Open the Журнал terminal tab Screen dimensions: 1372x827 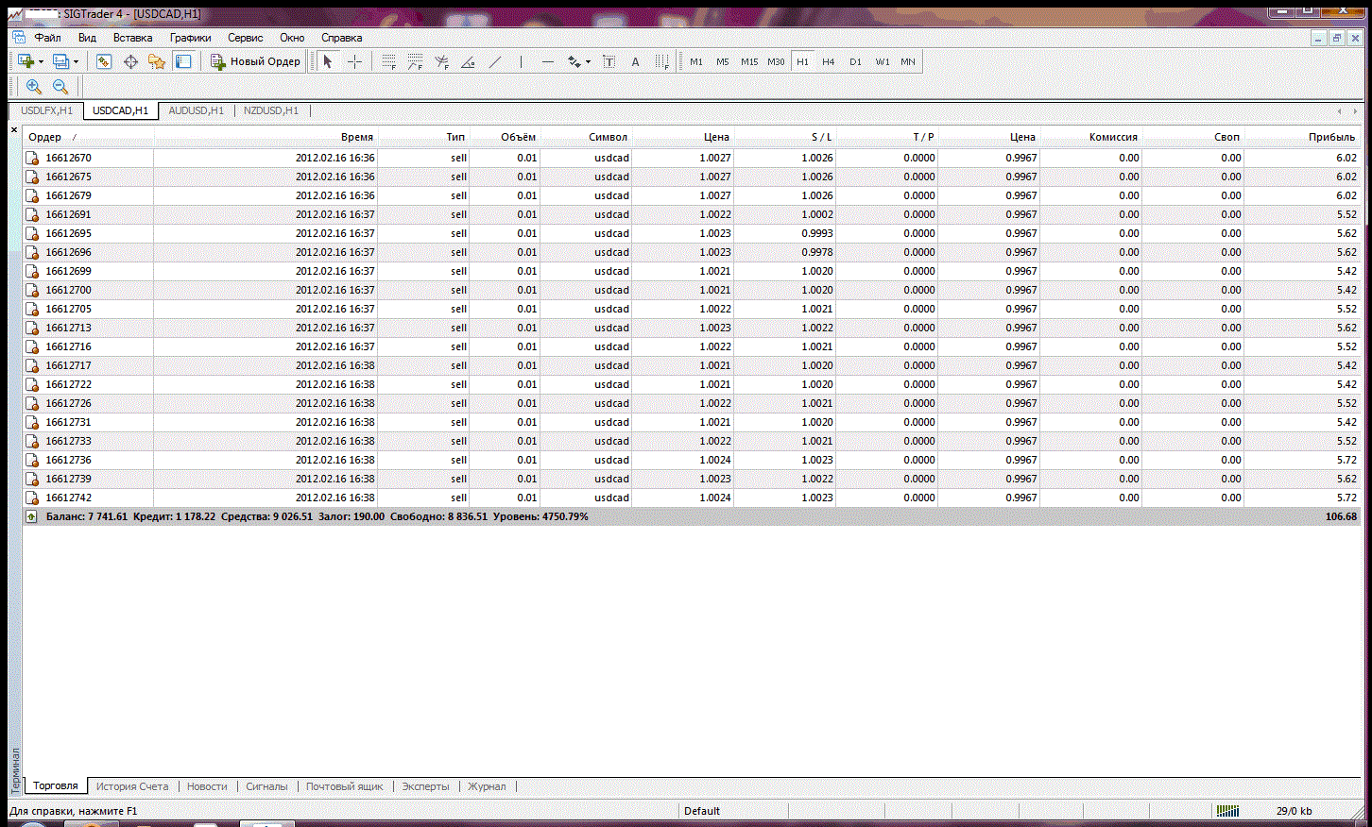pyautogui.click(x=487, y=786)
